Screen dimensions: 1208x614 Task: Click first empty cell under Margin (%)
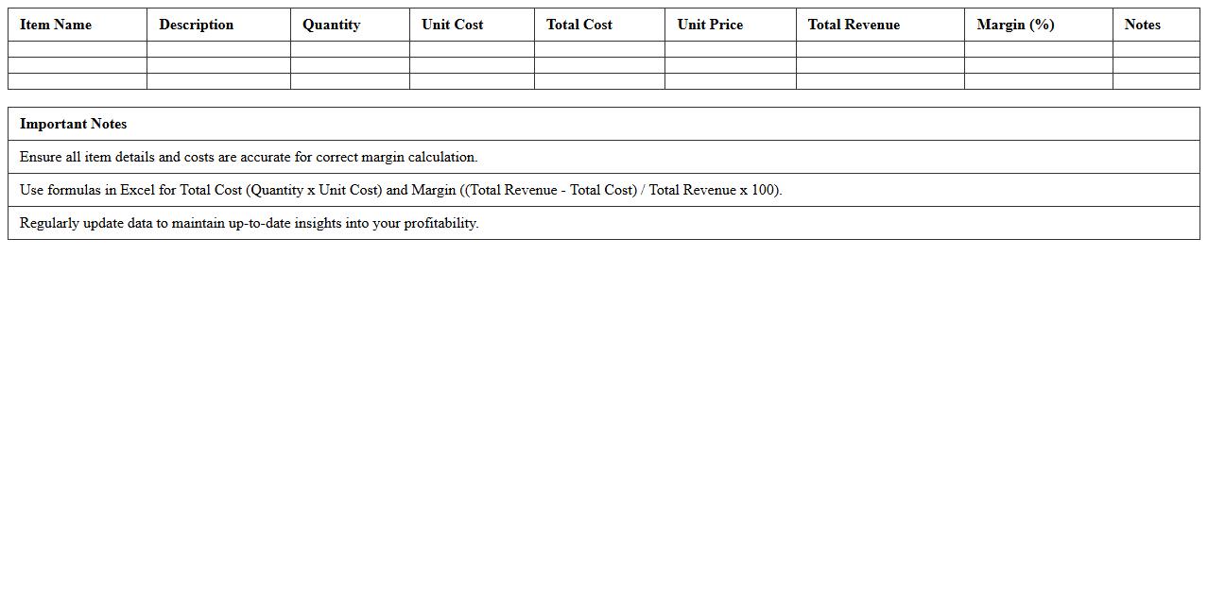click(x=1038, y=49)
